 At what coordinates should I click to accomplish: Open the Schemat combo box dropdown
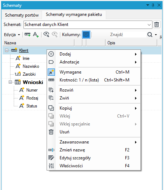tap(149, 25)
